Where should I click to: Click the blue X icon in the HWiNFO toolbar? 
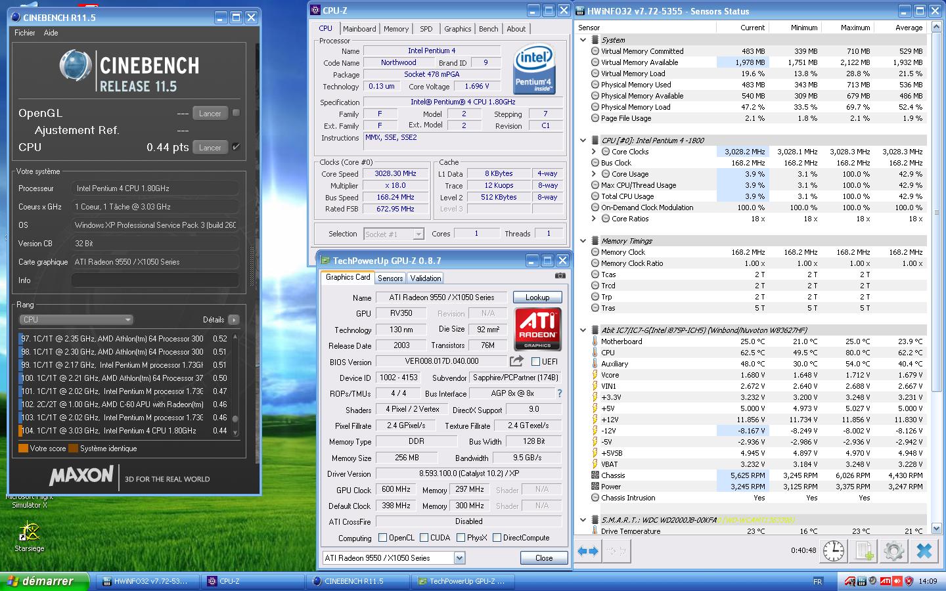coord(924,551)
